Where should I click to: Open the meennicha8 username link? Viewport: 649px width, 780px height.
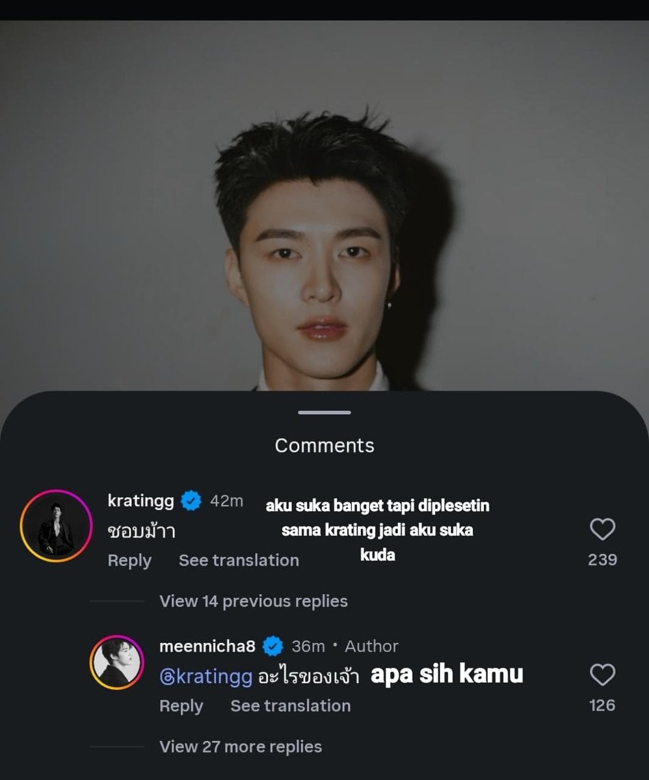207,646
